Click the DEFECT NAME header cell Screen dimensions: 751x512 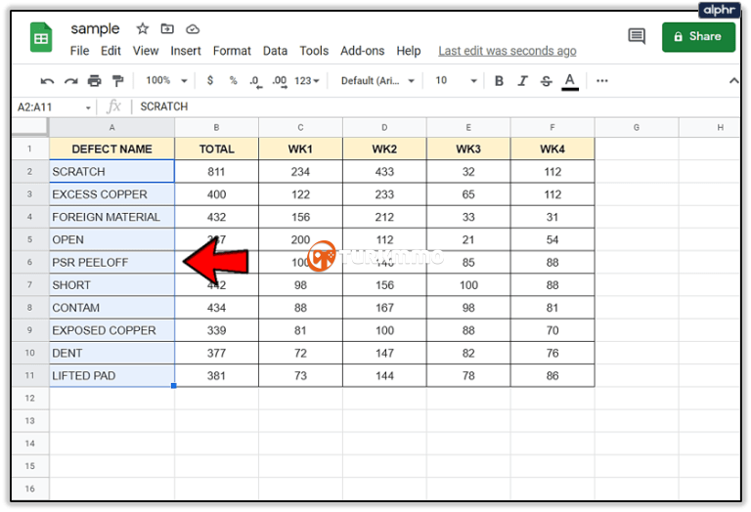[x=111, y=149]
